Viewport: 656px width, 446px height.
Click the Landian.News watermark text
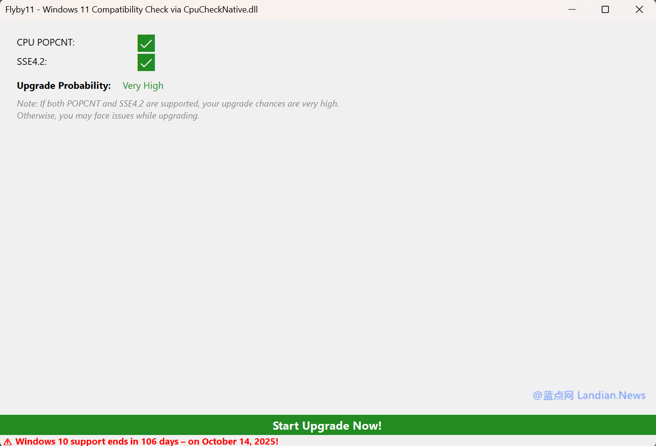611,396
